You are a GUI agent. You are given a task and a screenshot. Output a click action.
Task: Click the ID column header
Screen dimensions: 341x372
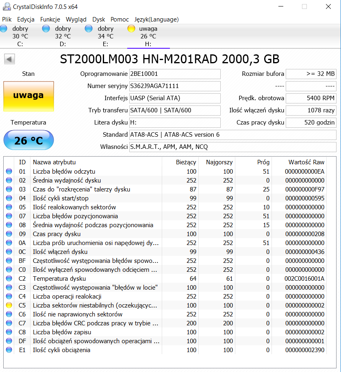22,162
